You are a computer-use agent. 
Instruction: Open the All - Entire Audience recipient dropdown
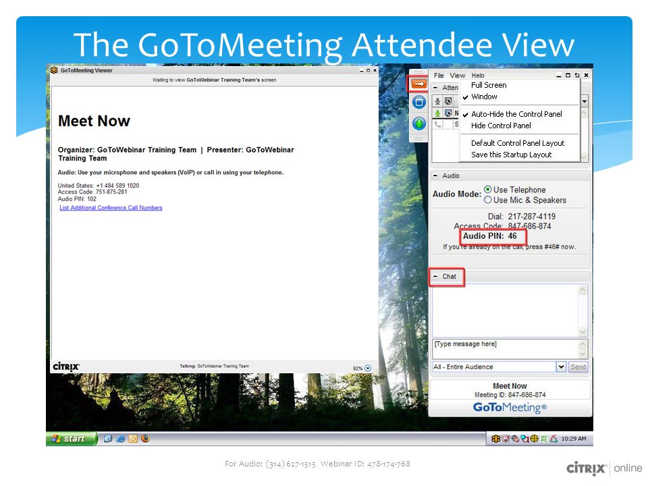click(x=561, y=367)
